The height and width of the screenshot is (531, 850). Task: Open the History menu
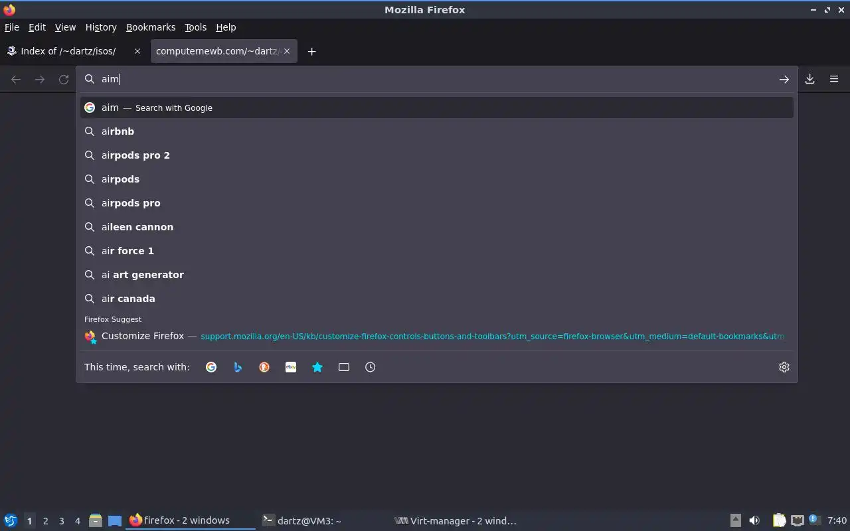tap(101, 27)
